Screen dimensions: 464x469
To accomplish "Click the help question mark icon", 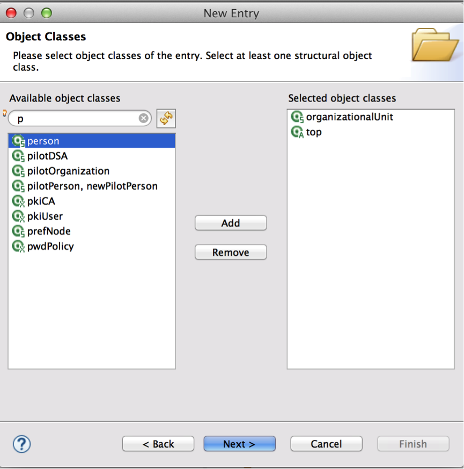I will click(x=21, y=444).
